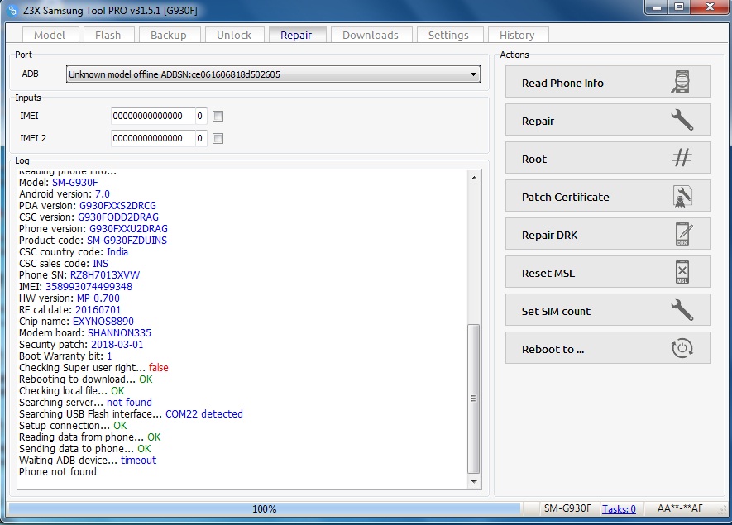Screen dimensions: 732x525
Task: Click the Repair action button label
Action: (x=538, y=121)
